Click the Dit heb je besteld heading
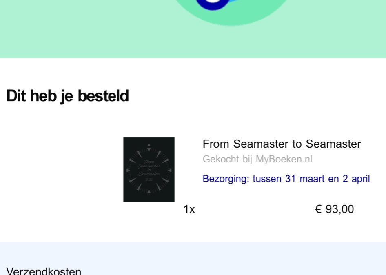The height and width of the screenshot is (275, 386). tap(68, 96)
